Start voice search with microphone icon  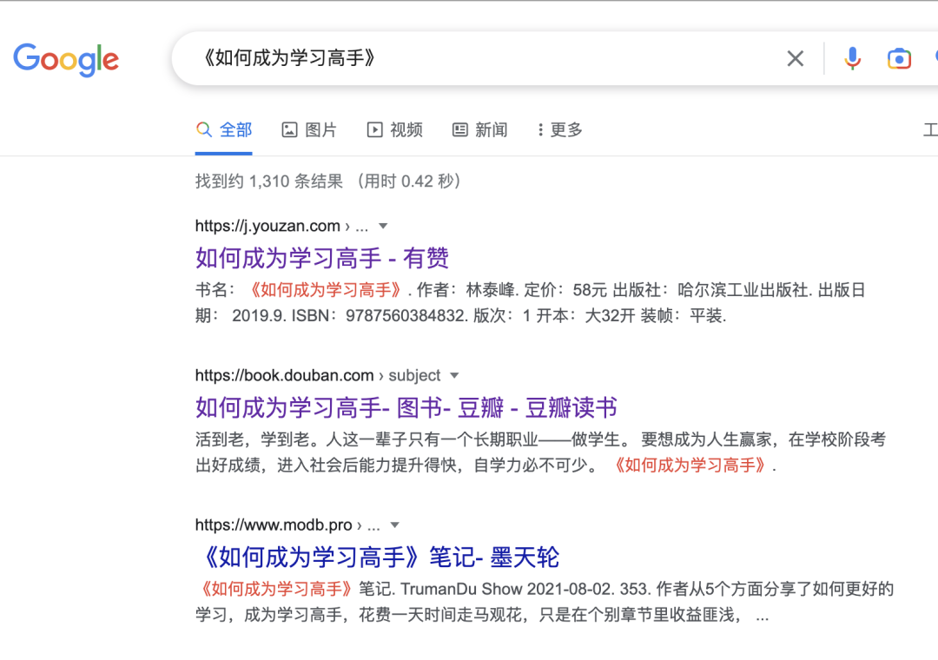[853, 59]
